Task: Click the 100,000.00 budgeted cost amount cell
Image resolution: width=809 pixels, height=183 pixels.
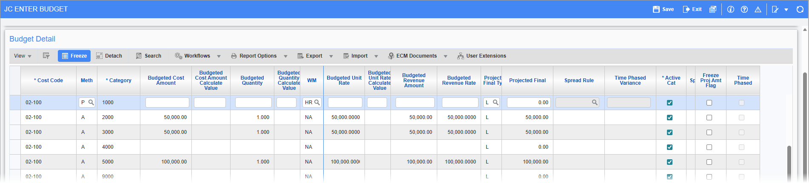Action: tap(166, 162)
